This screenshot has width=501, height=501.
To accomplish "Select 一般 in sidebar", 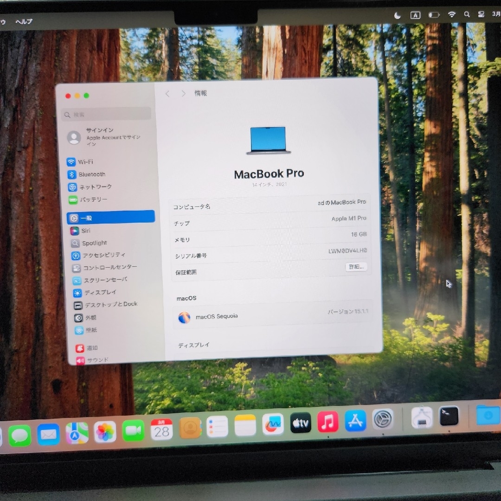I will click(x=111, y=218).
